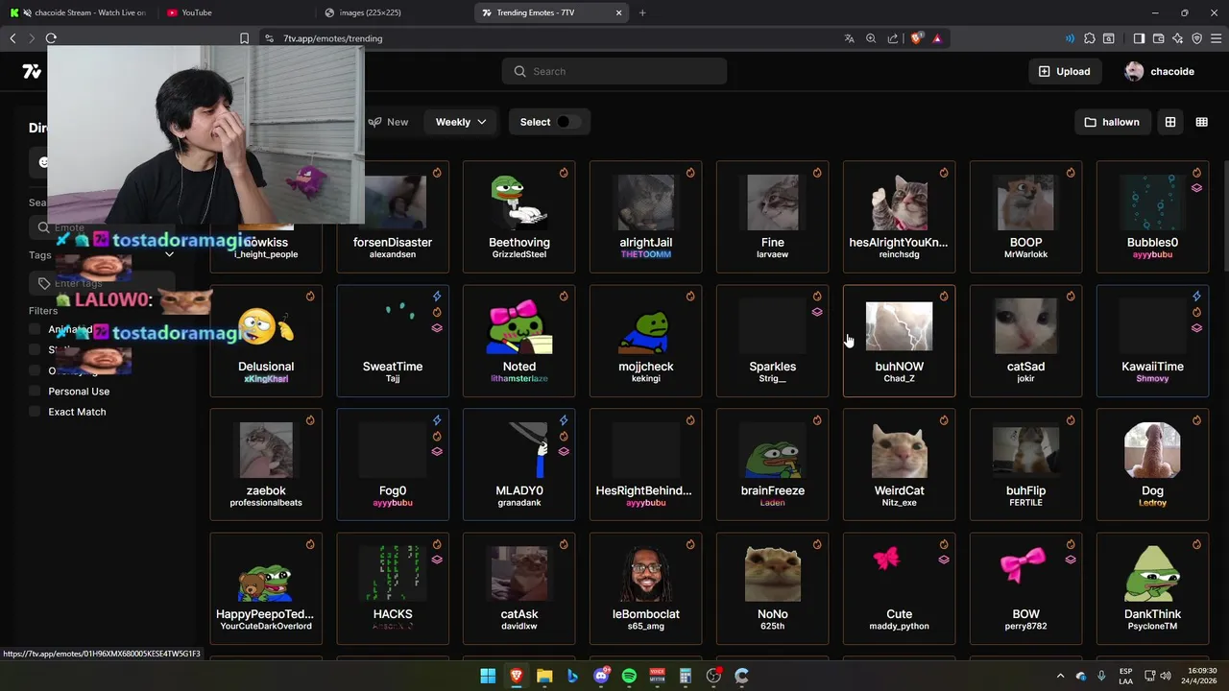1229x691 pixels.
Task: Open the browser hamburger menu
Action: click(1217, 38)
